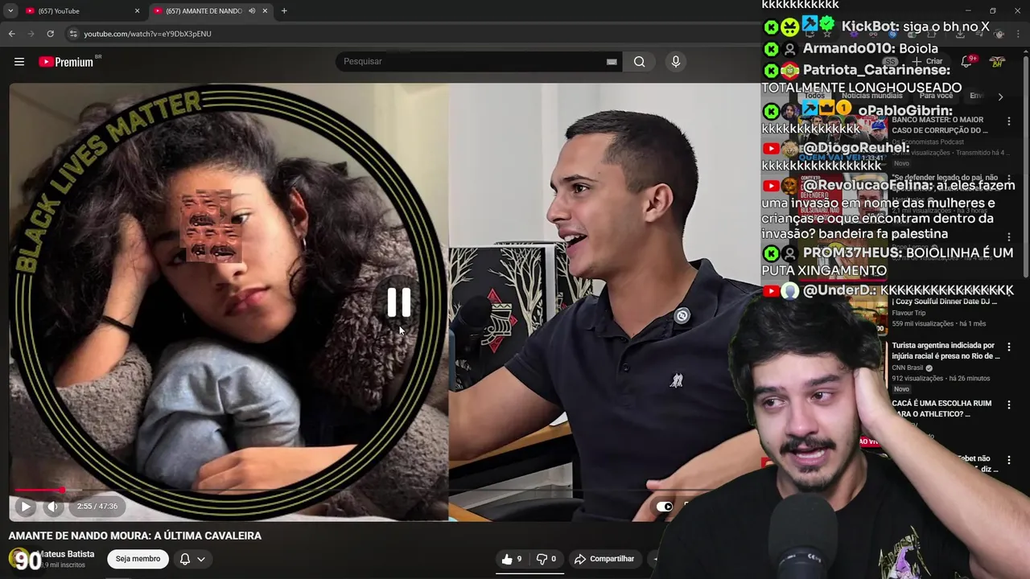Screen dimensions: 1030x579
Task: Mute the video with speaker icon
Action: point(52,507)
